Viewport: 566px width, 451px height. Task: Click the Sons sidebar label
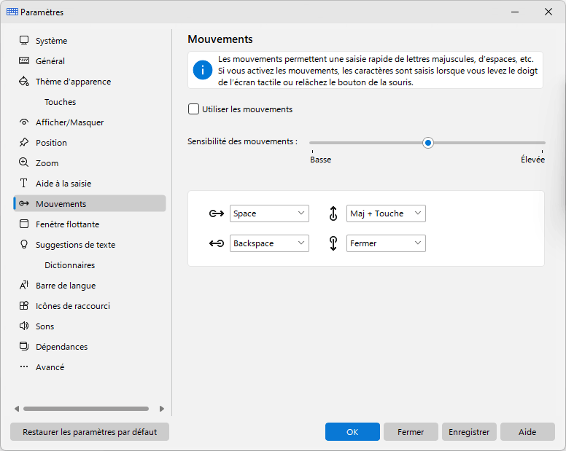(x=44, y=326)
